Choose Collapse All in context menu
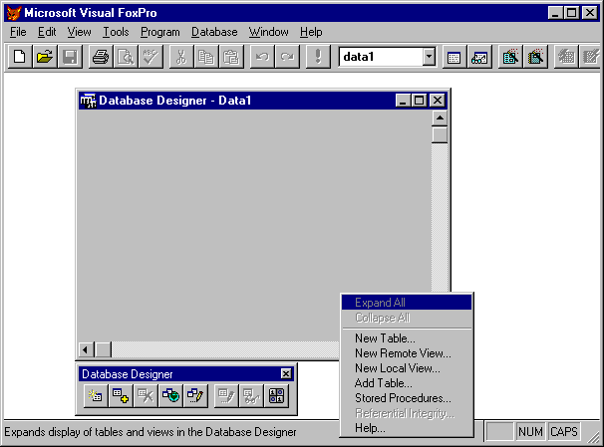 pos(407,318)
